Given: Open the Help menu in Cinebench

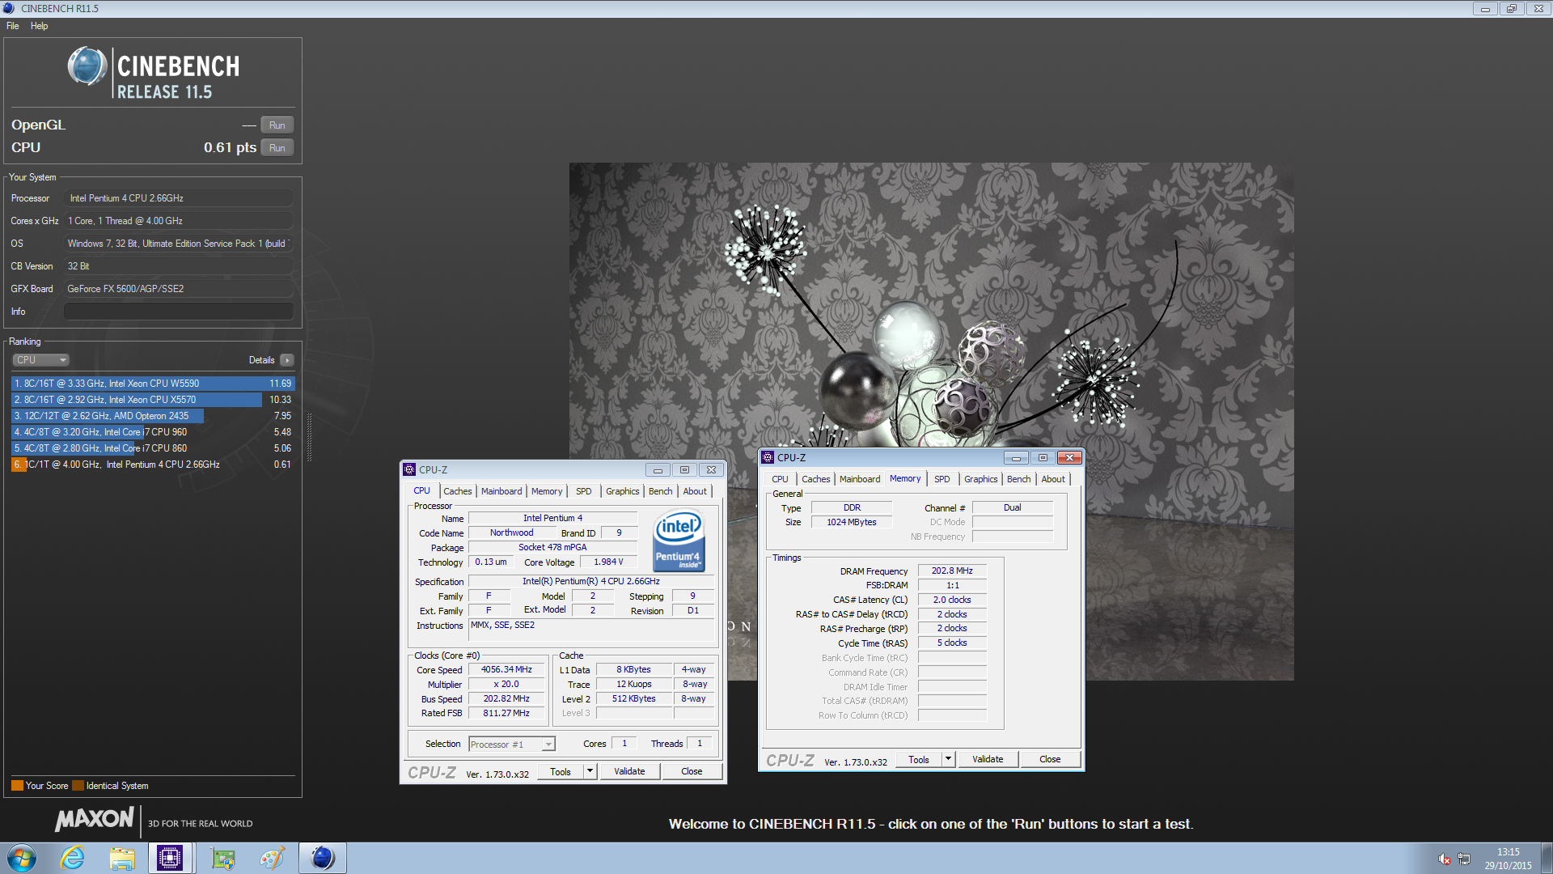Looking at the screenshot, I should pyautogui.click(x=39, y=26).
